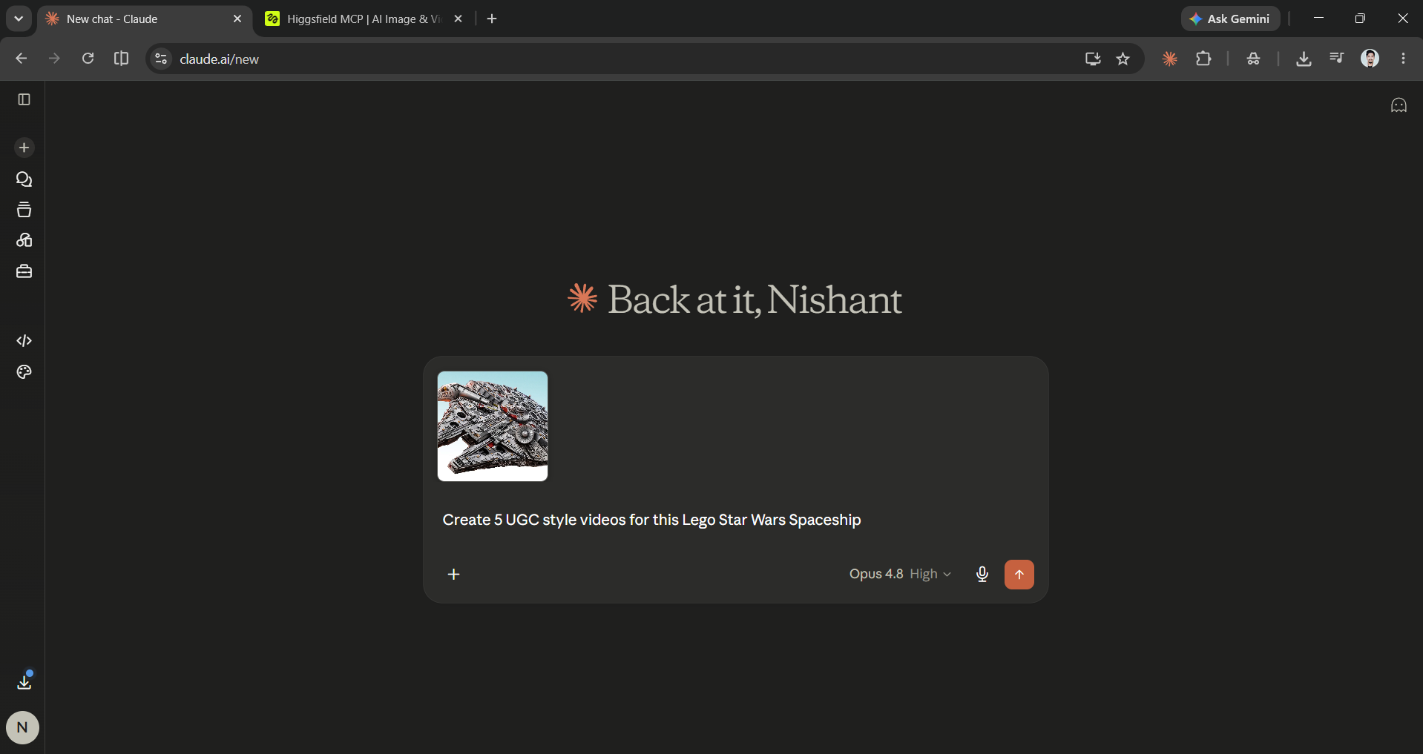
Task: Toggle incognito ghost chat icon
Action: click(x=1399, y=105)
